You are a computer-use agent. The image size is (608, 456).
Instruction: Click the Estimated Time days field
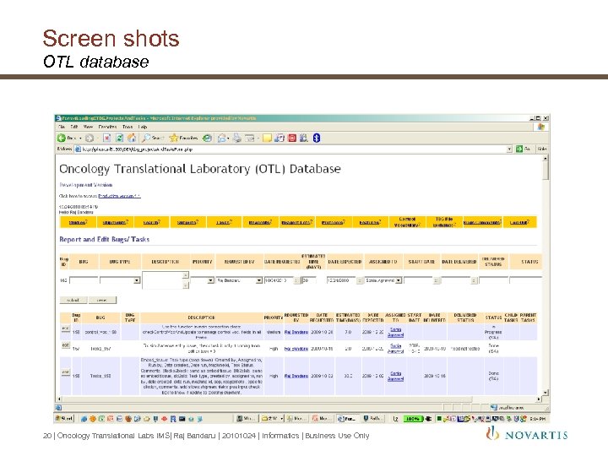pos(309,280)
